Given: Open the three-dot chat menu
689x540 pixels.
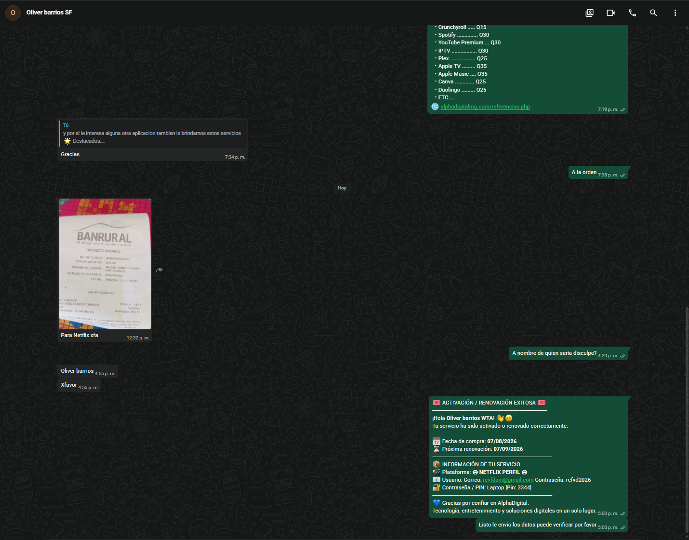Looking at the screenshot, I should 675,13.
